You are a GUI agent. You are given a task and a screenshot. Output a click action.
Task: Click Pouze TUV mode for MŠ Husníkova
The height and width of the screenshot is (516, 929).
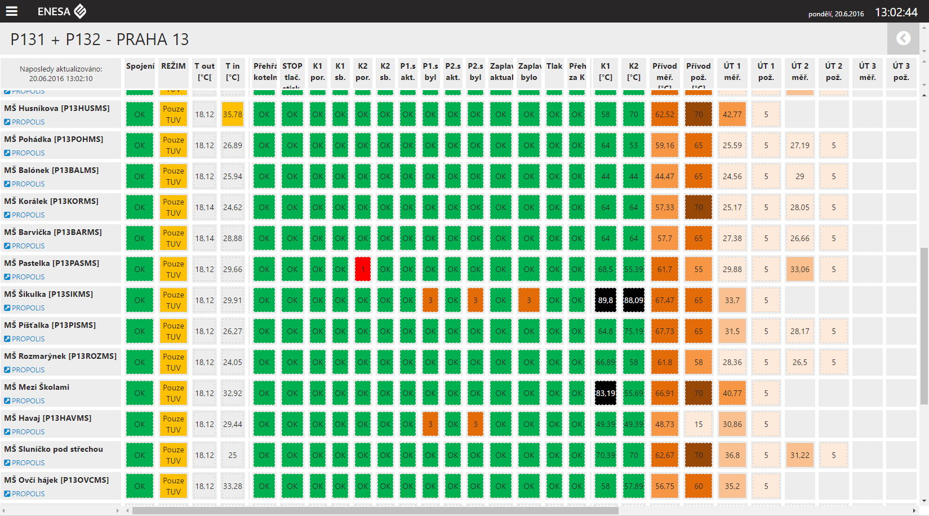tap(174, 114)
